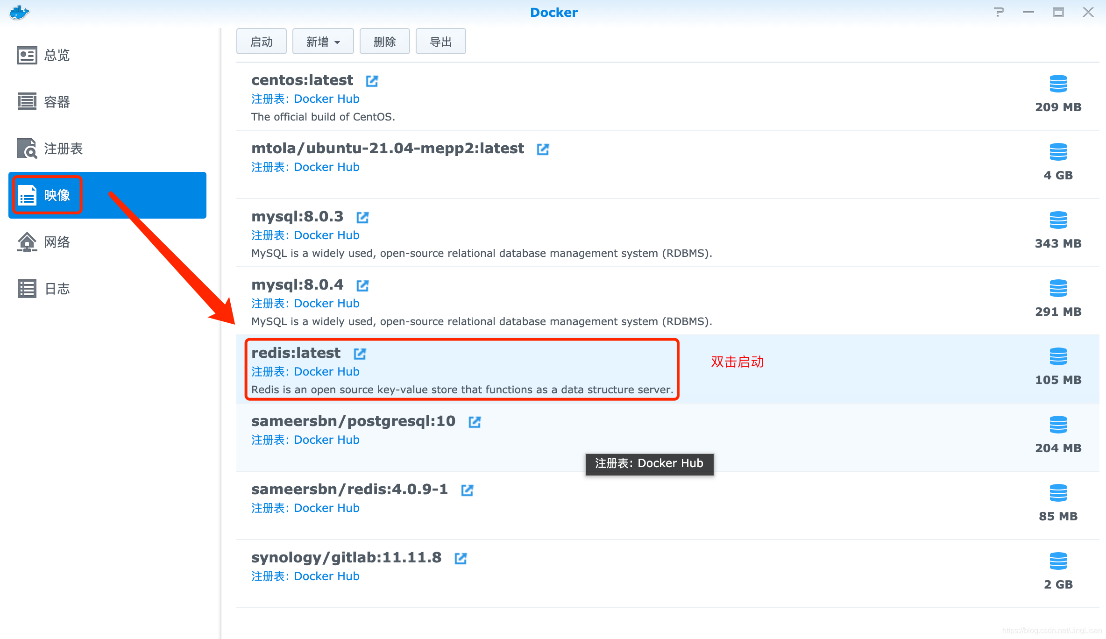Click the 删除 delete button
This screenshot has width=1106, height=639.
(x=384, y=42)
